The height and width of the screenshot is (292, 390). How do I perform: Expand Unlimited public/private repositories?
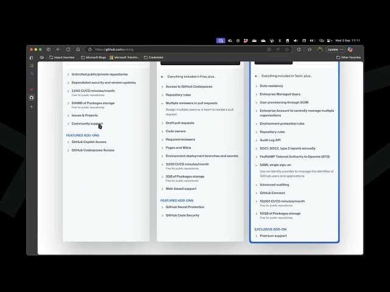pyautogui.click(x=97, y=74)
